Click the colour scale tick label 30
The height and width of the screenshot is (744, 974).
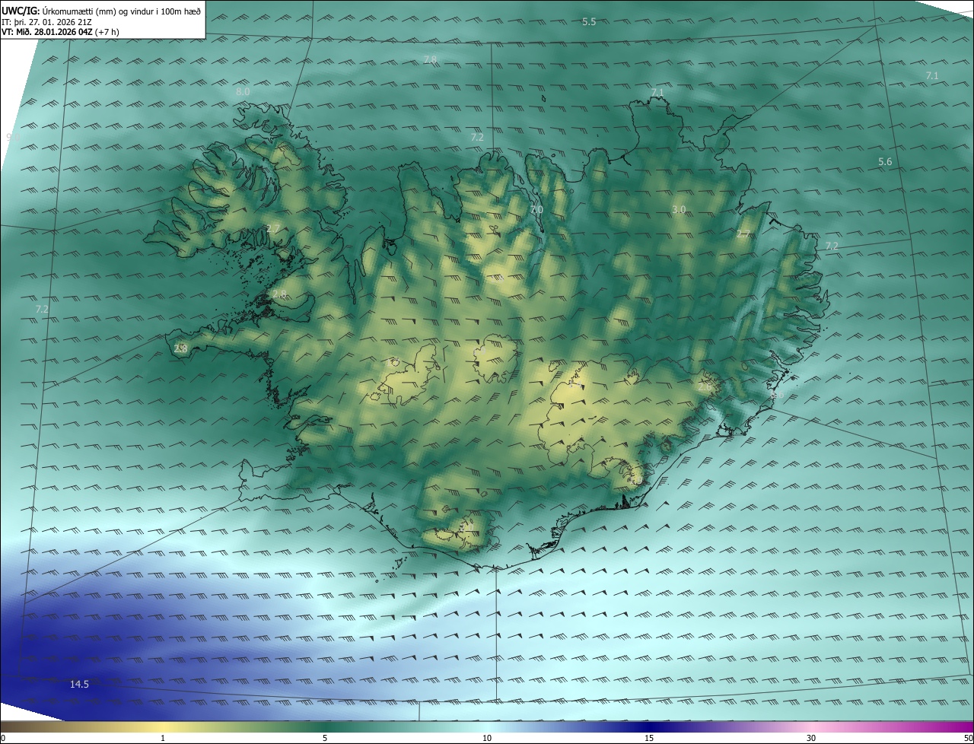(811, 739)
